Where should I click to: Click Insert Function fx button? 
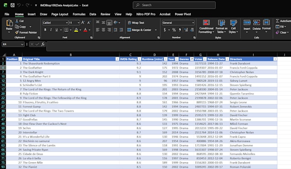[x=43, y=44]
